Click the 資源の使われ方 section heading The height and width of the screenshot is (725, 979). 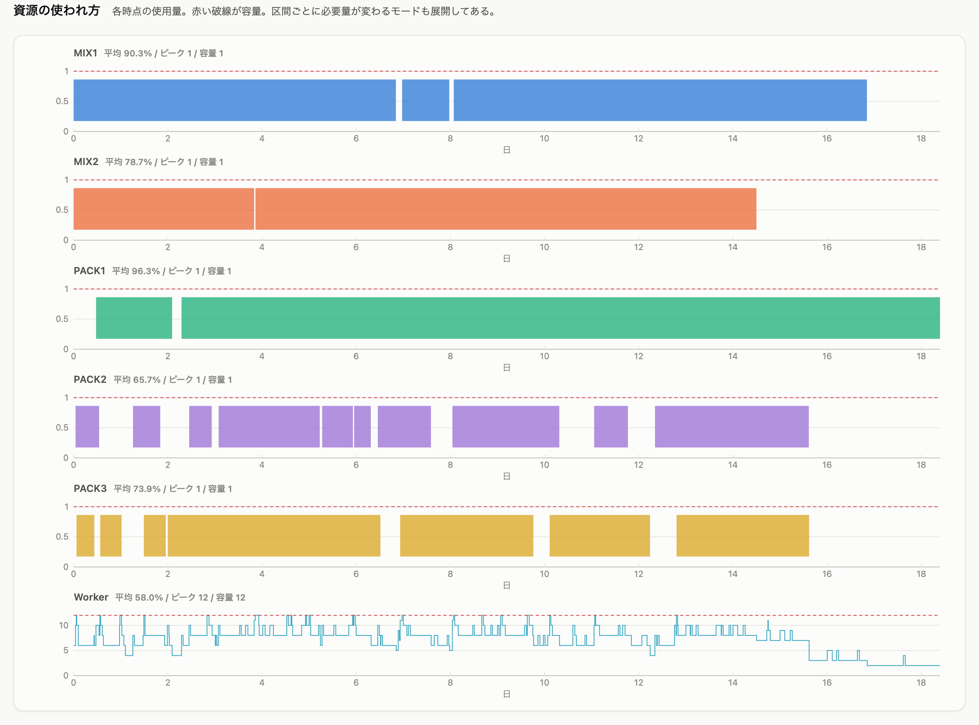(56, 10)
